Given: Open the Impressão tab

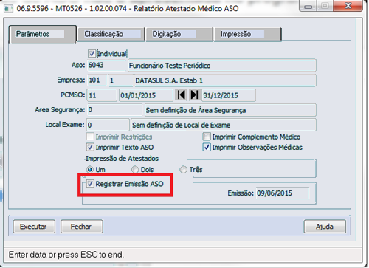Looking at the screenshot, I should (x=247, y=34).
